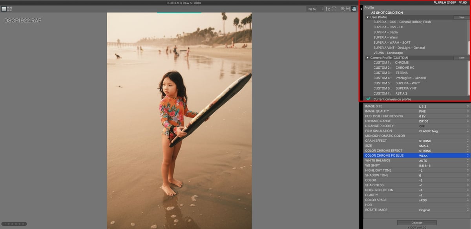The image size is (471, 229).
Task: Click the Zoom Out magnifier icon
Action: 348,9
